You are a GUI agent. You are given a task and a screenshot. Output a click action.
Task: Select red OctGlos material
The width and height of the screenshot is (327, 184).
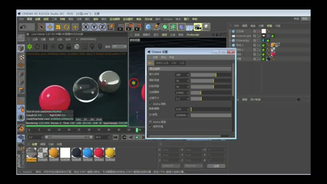tap(99, 154)
